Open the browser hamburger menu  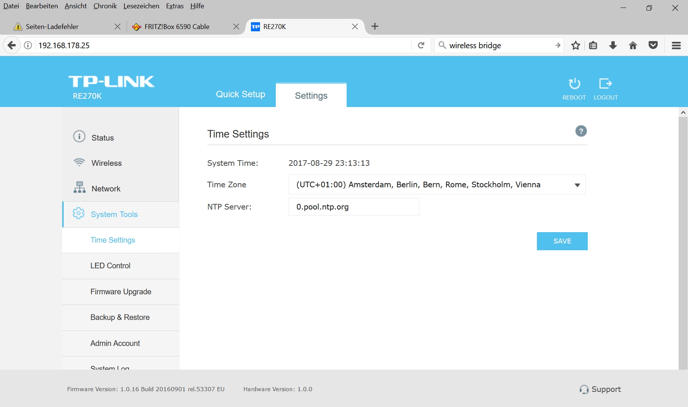coord(676,46)
